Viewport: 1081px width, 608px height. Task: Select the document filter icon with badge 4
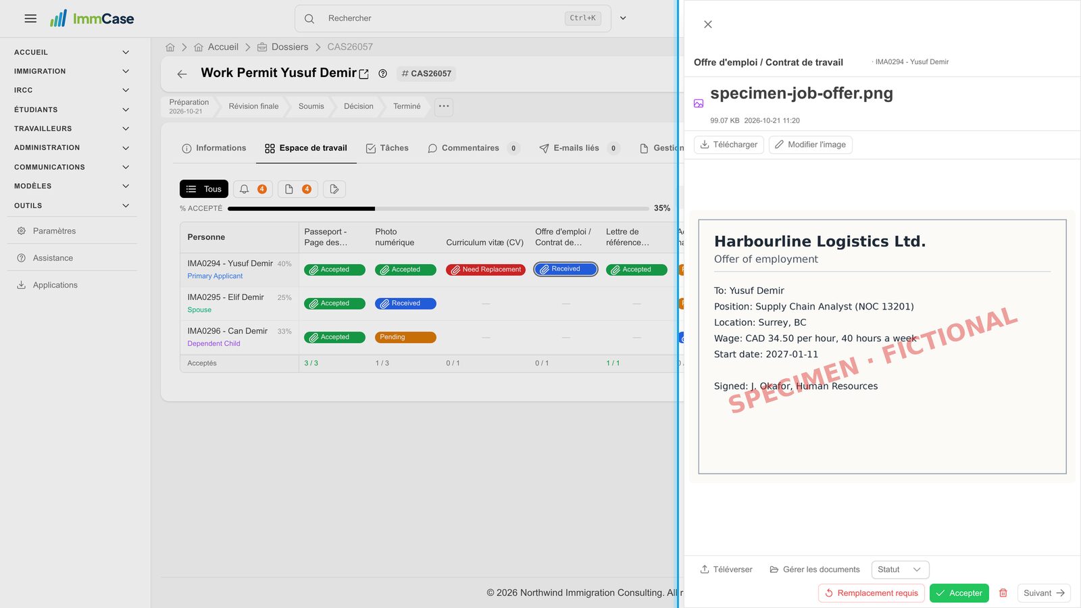click(x=298, y=189)
